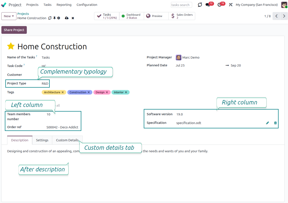The width and height of the screenshot is (288, 203).
Task: Click the Share Project button
Action: (x=14, y=30)
